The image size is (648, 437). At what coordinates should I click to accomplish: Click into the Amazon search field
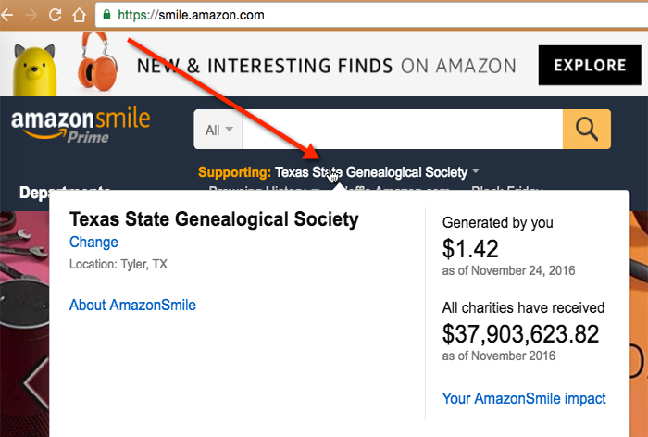click(x=402, y=131)
